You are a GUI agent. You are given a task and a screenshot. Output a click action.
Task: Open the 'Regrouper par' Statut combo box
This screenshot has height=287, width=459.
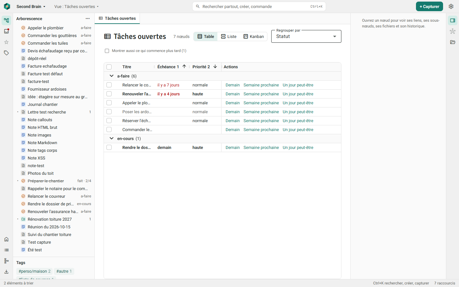[306, 36]
